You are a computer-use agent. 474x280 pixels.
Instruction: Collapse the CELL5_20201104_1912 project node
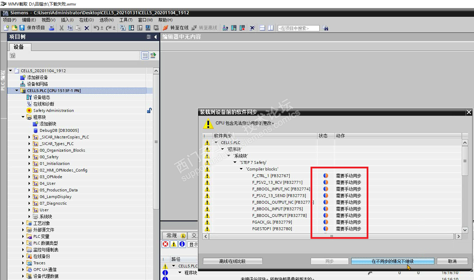coord(10,71)
